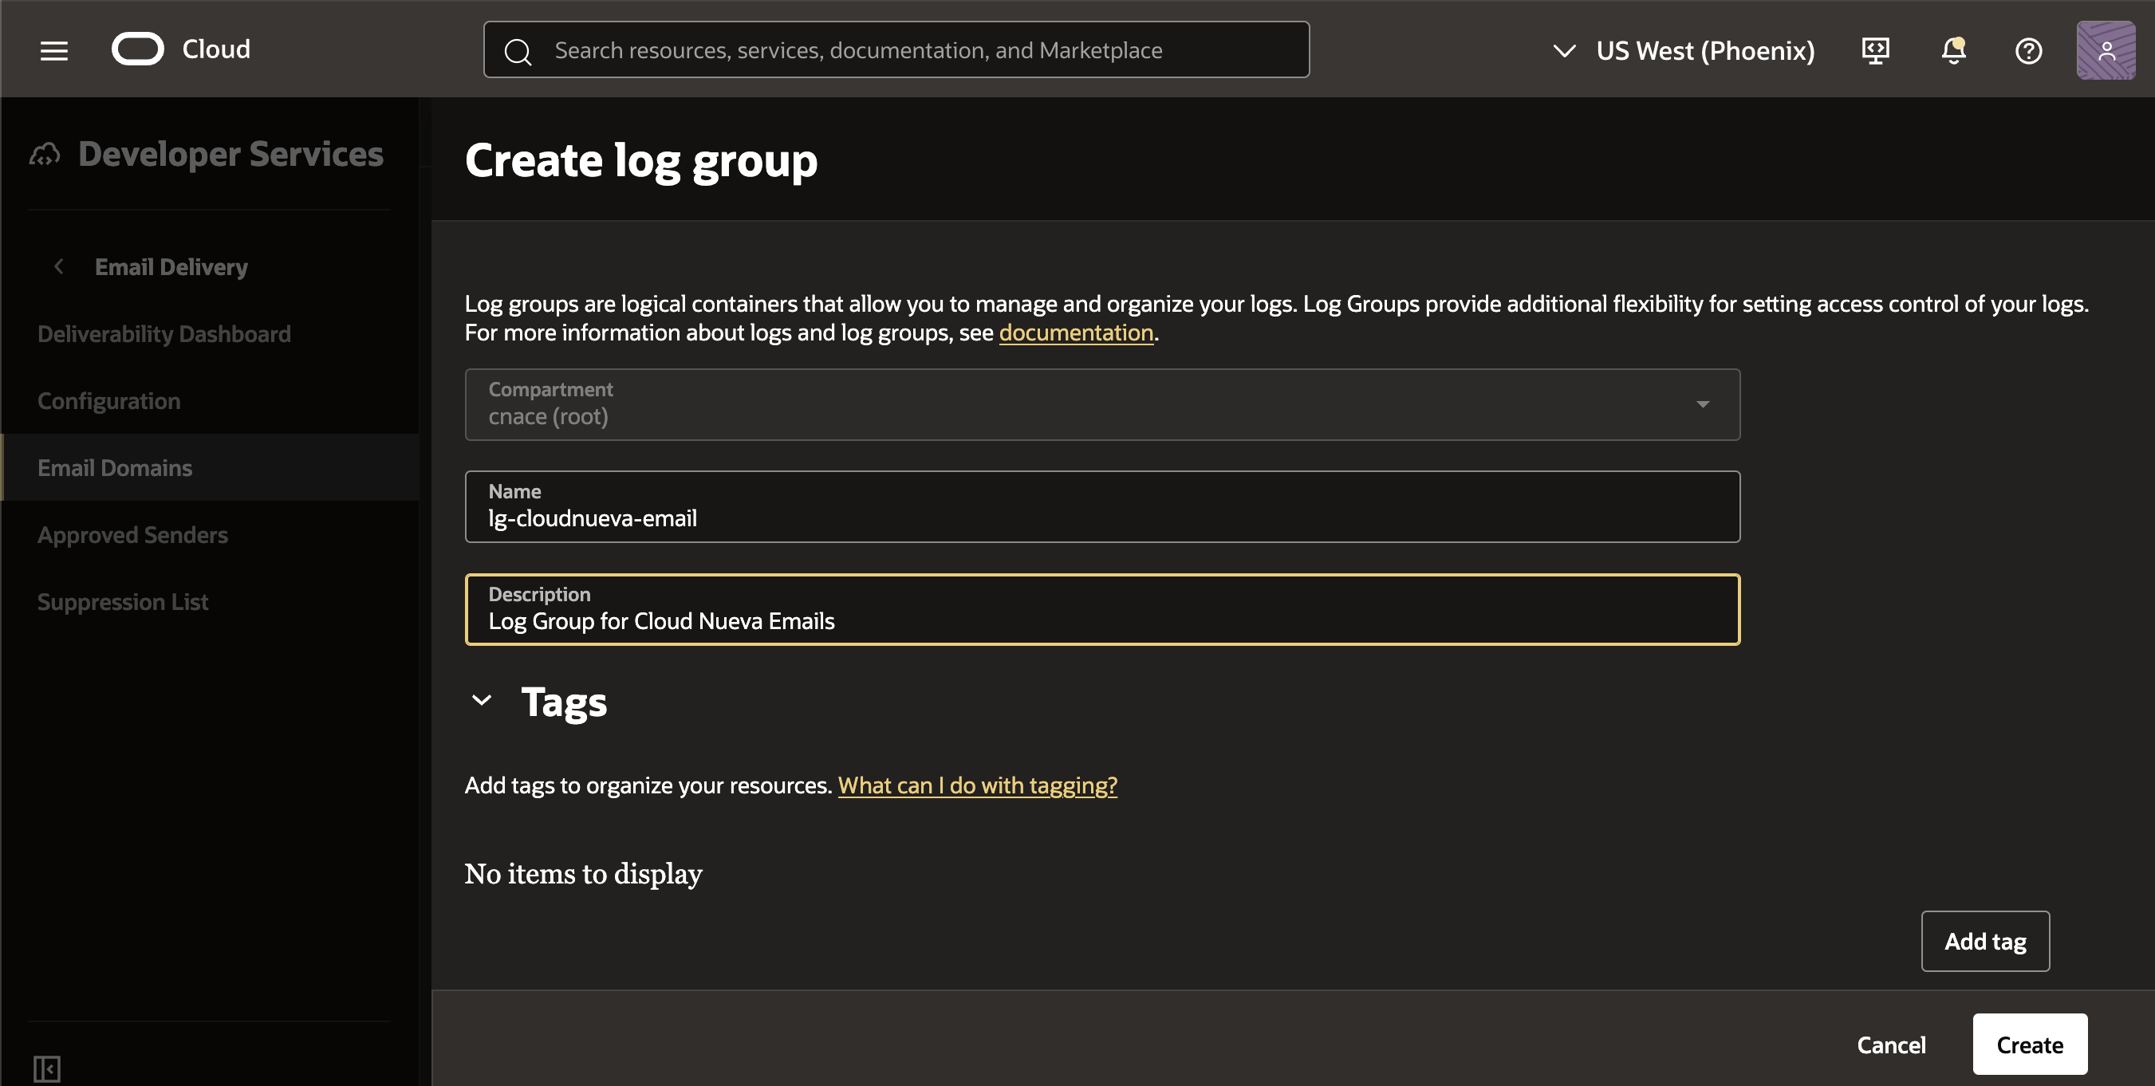
Task: Open Cloud Shell console icon
Action: tap(1876, 50)
